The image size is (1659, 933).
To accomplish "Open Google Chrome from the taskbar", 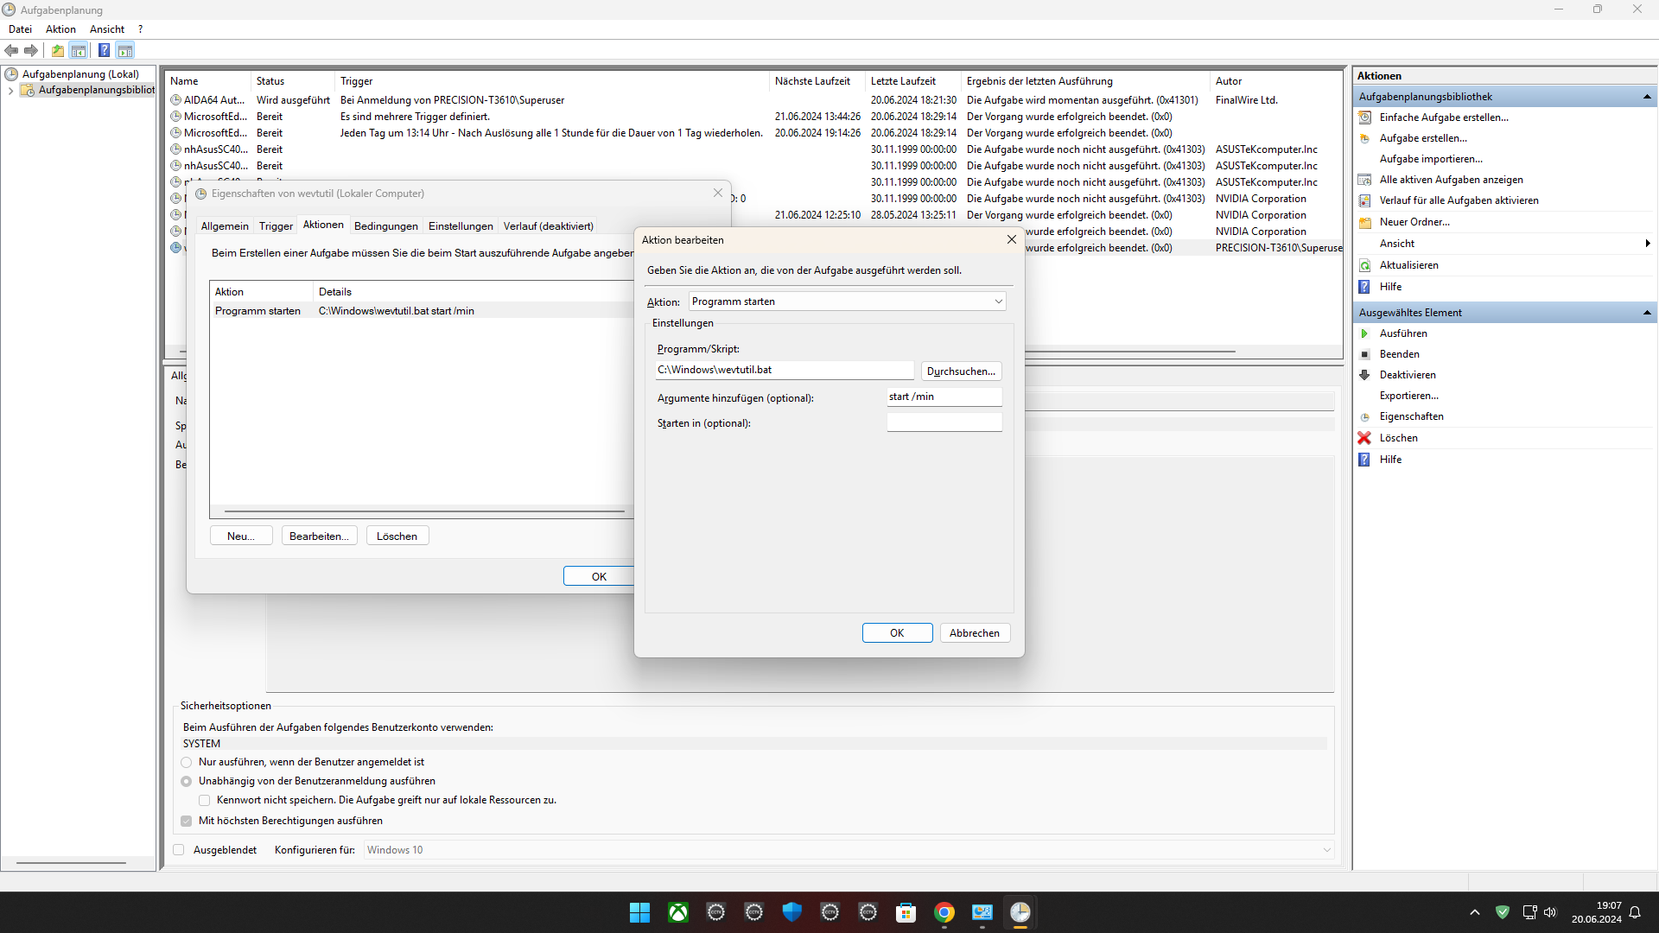I will [944, 912].
